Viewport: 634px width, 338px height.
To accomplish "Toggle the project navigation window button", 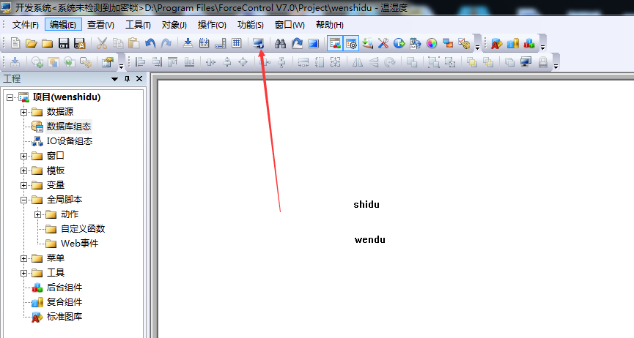I will coord(335,43).
